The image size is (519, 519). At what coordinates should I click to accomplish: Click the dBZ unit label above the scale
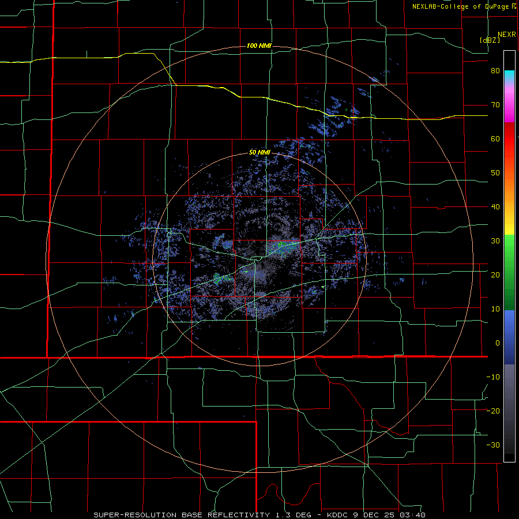[x=490, y=40]
